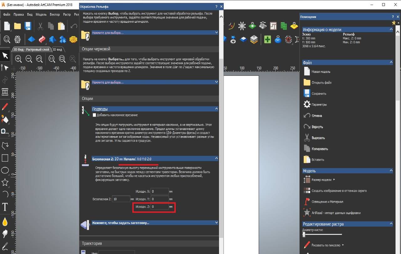The height and width of the screenshot is (254, 401).
Task: Click the Сохранить item in Файл panel
Action: coord(319,94)
